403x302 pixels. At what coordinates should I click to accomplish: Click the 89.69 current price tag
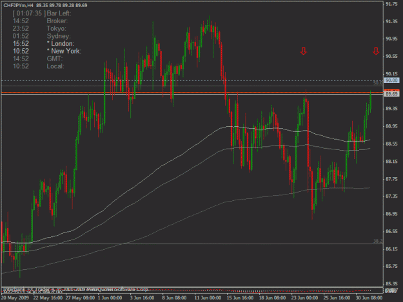click(391, 94)
